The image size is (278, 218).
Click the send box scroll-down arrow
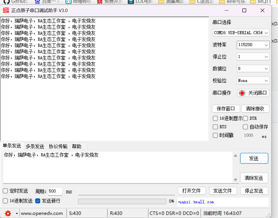[235, 180]
